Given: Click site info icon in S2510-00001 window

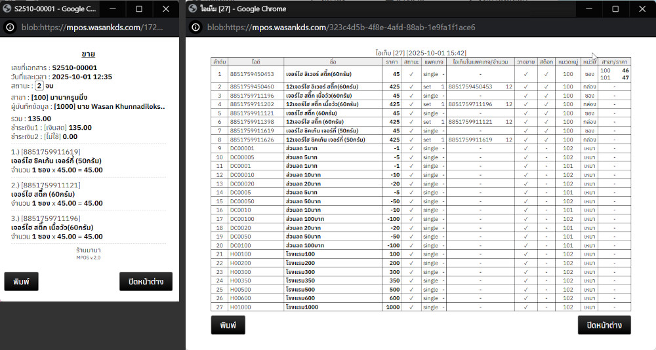Looking at the screenshot, I should click(x=10, y=28).
